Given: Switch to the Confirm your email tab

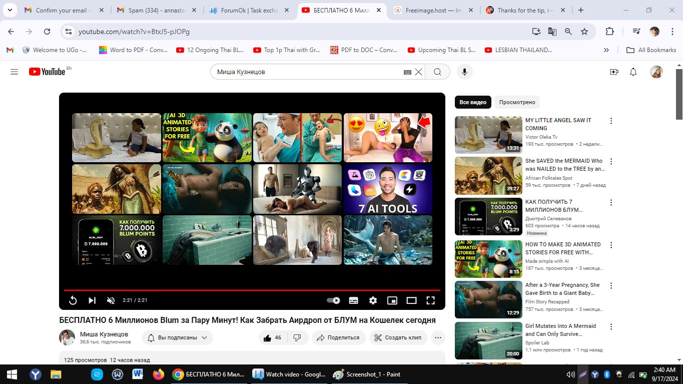Looking at the screenshot, I should click(x=64, y=10).
